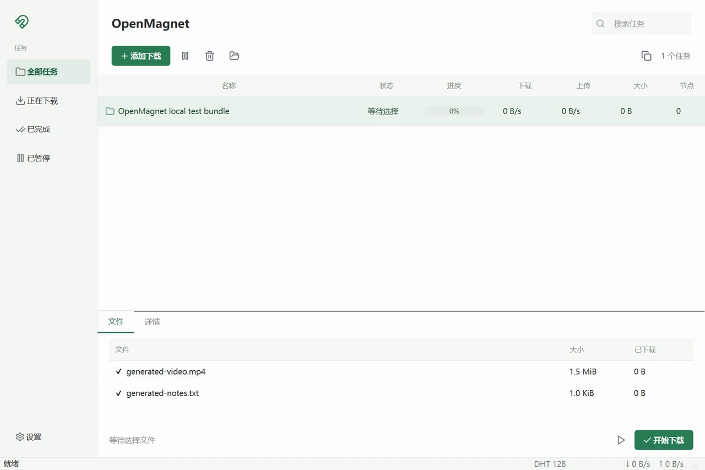Click the 等待选择文件 status message
The image size is (705, 470).
(132, 440)
